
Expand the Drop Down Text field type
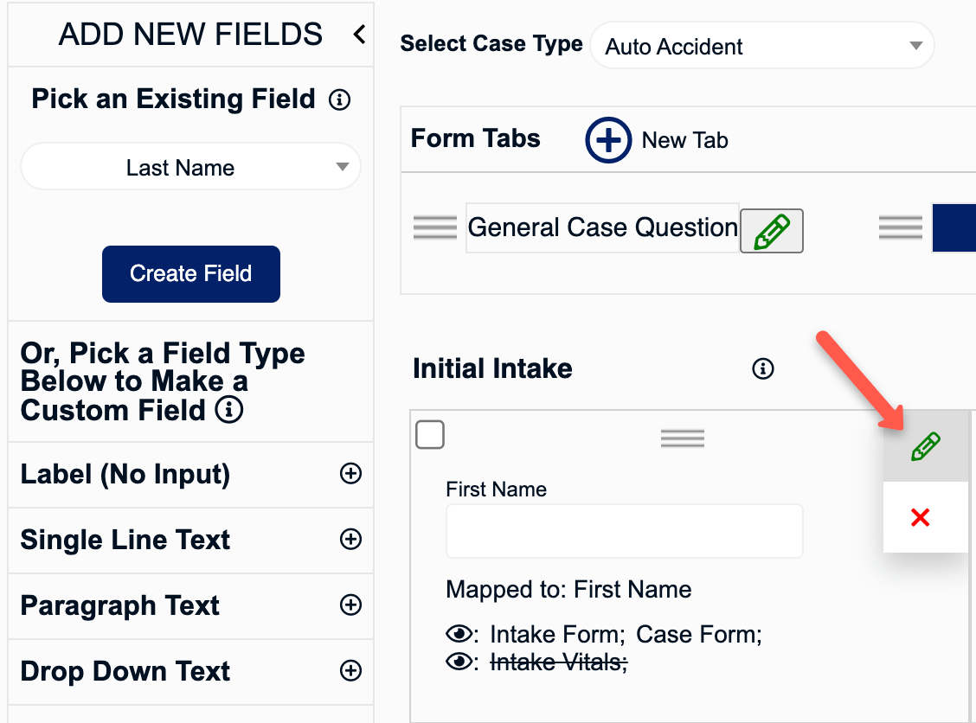click(350, 671)
